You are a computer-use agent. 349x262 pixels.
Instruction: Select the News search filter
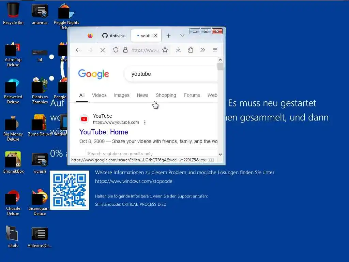pos(142,95)
